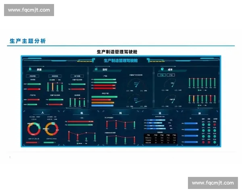The image size is (242, 193).
Task: Click the 生产制造管理驾驶舱 dashboard title banner
Action: (x=120, y=61)
